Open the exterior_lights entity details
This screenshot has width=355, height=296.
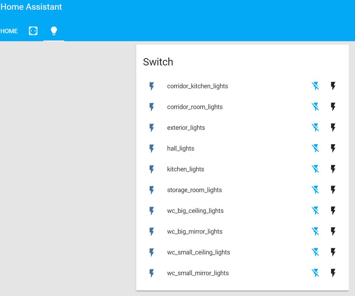(186, 128)
